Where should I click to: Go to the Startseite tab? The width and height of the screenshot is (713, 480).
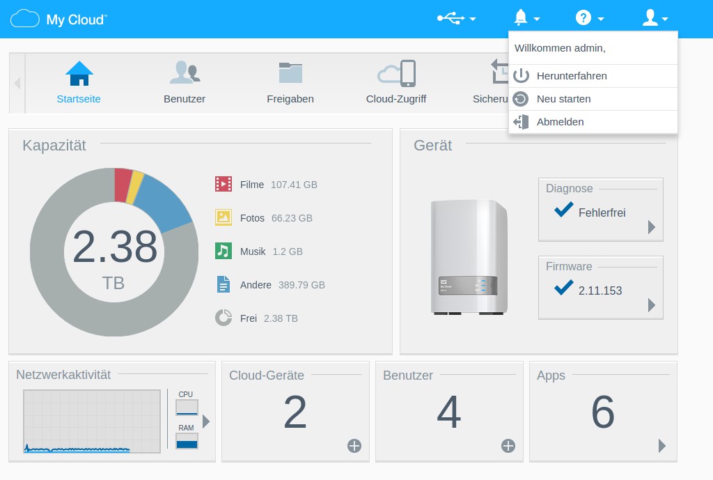click(x=79, y=83)
